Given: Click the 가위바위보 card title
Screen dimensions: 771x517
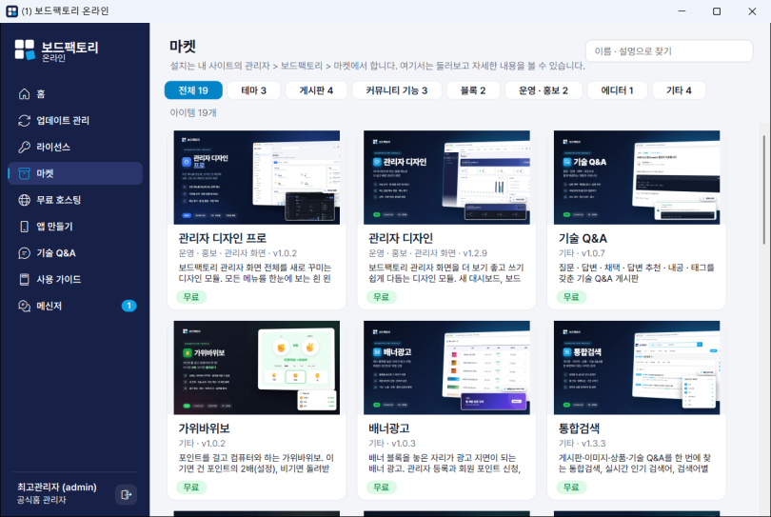Looking at the screenshot, I should click(204, 428).
